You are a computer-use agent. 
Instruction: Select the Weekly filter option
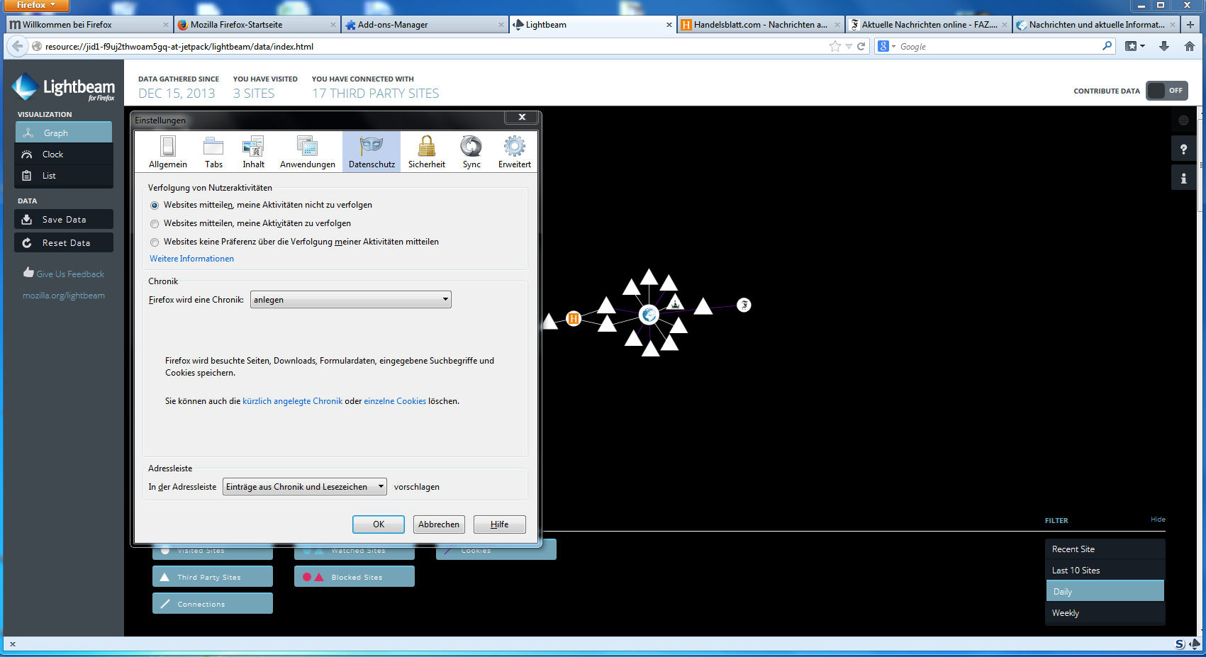tap(1105, 613)
